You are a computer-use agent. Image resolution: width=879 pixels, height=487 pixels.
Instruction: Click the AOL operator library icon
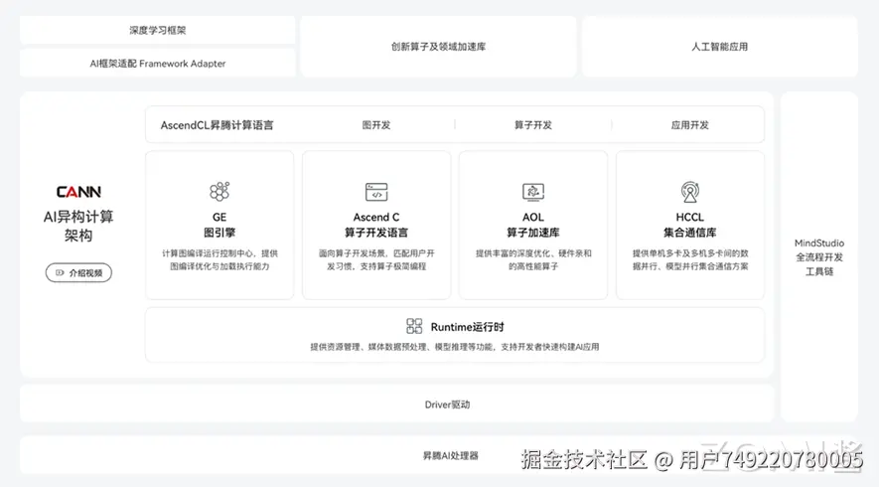coord(533,192)
